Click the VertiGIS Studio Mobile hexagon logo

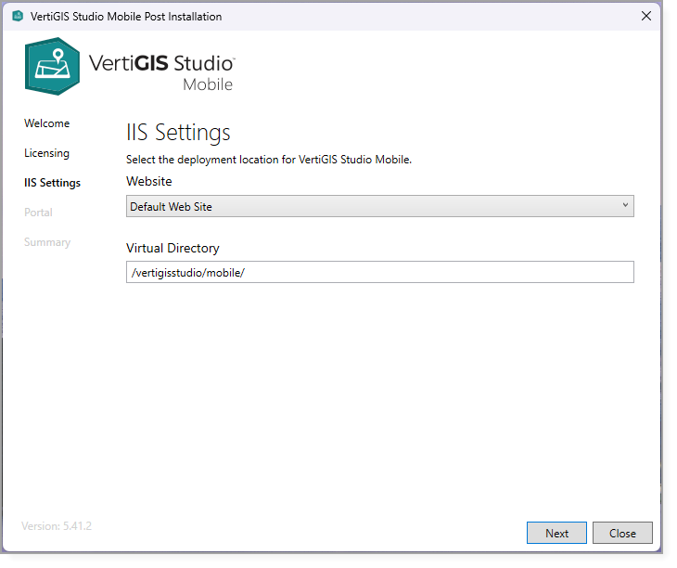[x=52, y=66]
